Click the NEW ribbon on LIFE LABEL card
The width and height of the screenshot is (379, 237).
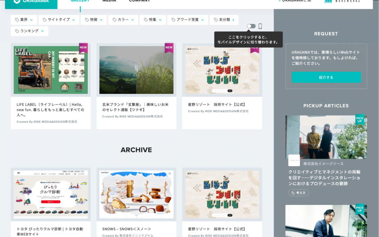83,48
